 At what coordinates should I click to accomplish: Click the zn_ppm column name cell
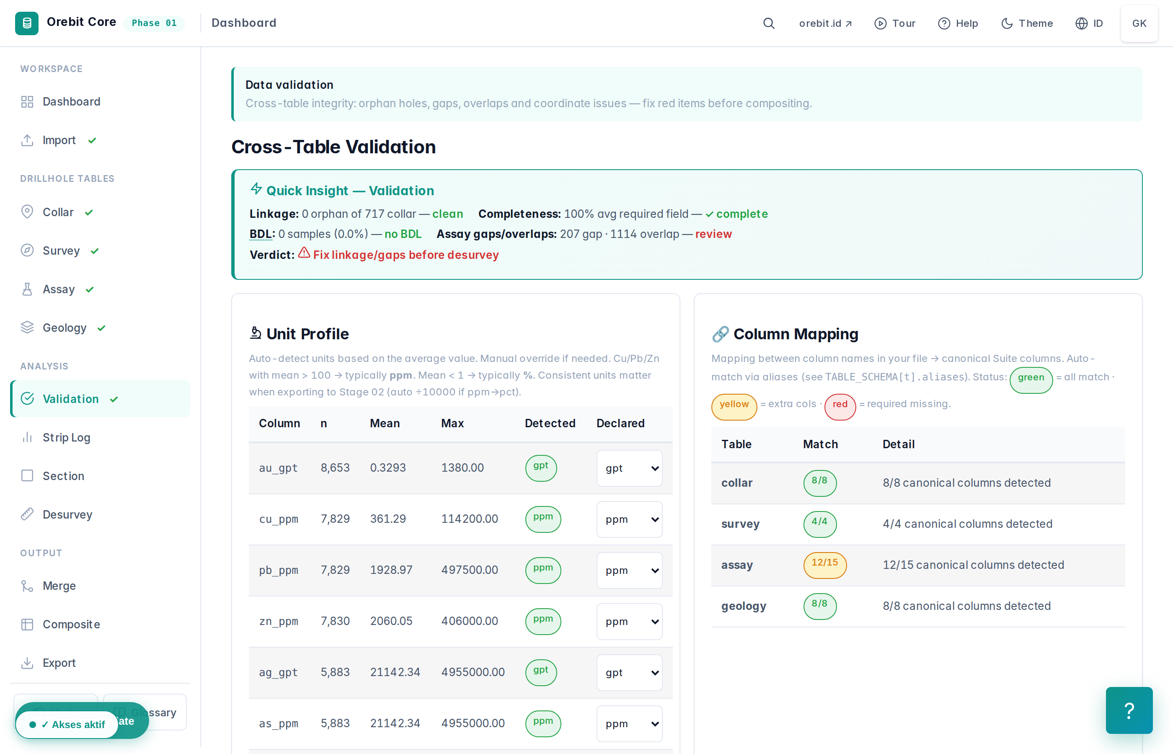point(279,621)
